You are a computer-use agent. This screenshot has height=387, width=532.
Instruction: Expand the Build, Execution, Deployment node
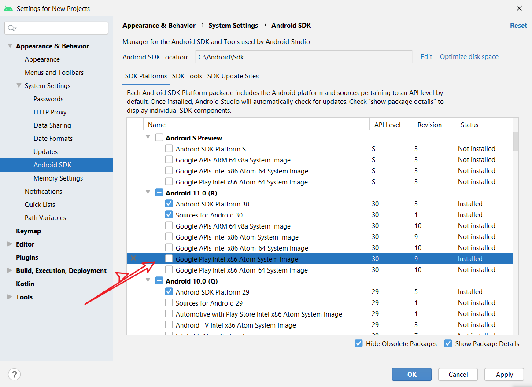tap(9, 270)
